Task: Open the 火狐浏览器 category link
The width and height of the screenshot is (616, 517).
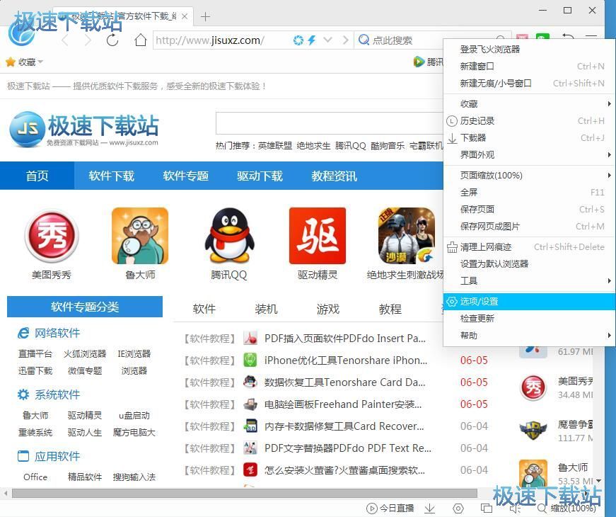Action: pyautogui.click(x=85, y=353)
